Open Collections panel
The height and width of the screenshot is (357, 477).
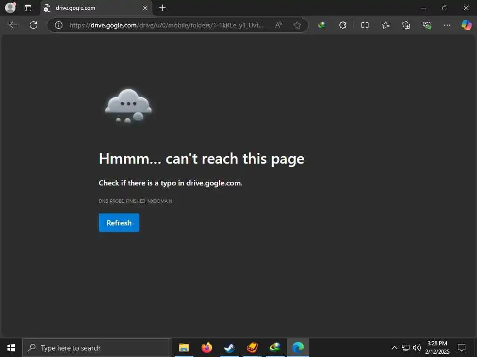coord(406,25)
